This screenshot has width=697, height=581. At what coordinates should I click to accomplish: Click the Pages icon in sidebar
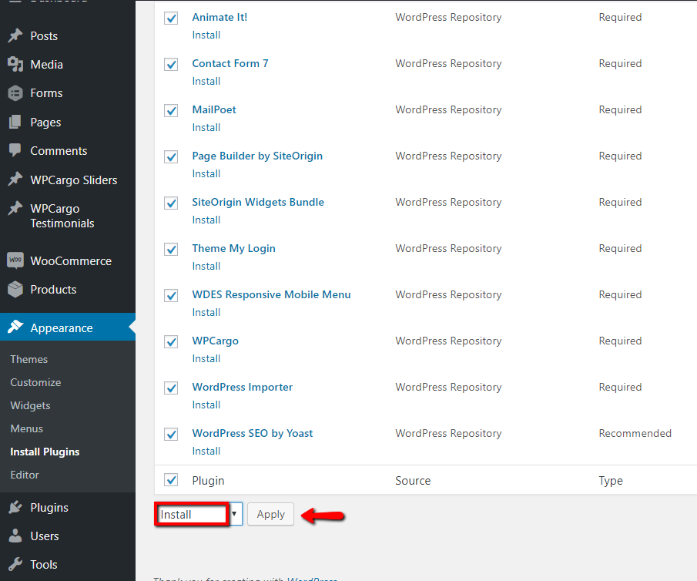point(15,123)
